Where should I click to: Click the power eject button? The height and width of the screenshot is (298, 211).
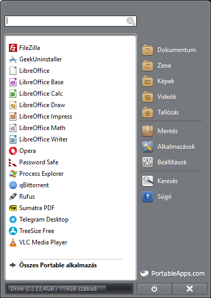pos(154,289)
